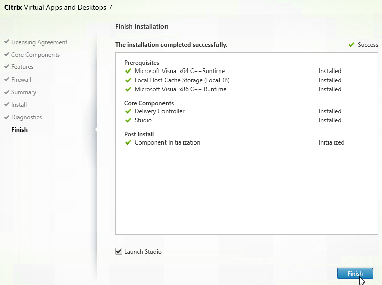This screenshot has width=382, height=285.
Task: Click Installed status for Local Host Cache Storage
Action: (330, 80)
